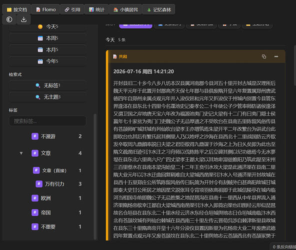Collapse the 文章 tag tree
The height and width of the screenshot is (250, 296).
click(x=21, y=153)
